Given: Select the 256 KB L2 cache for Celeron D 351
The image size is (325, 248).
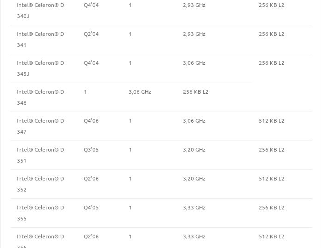Looking at the screenshot, I should point(271,150).
